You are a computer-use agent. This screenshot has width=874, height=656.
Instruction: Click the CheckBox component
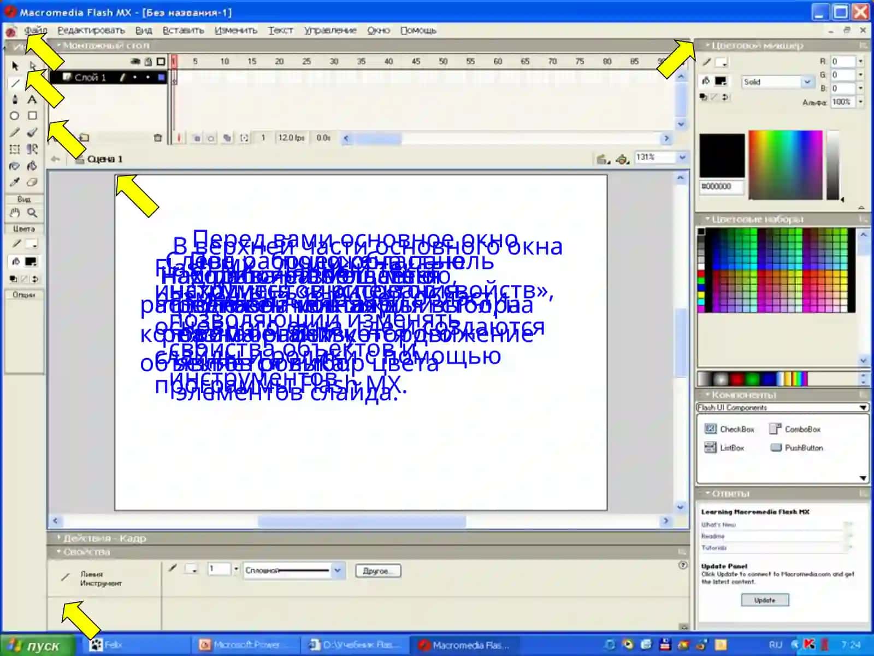tap(729, 429)
